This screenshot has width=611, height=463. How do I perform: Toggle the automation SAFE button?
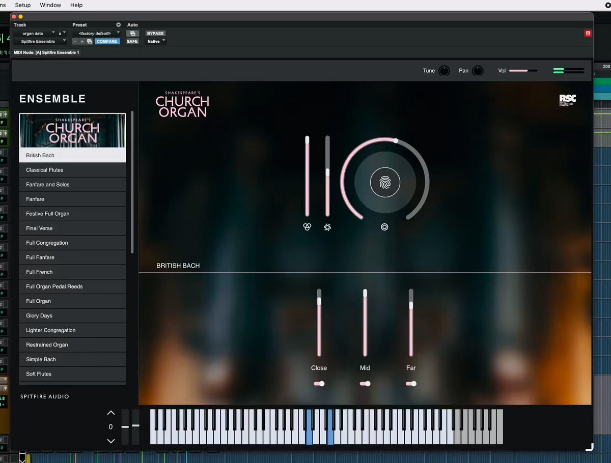click(132, 41)
